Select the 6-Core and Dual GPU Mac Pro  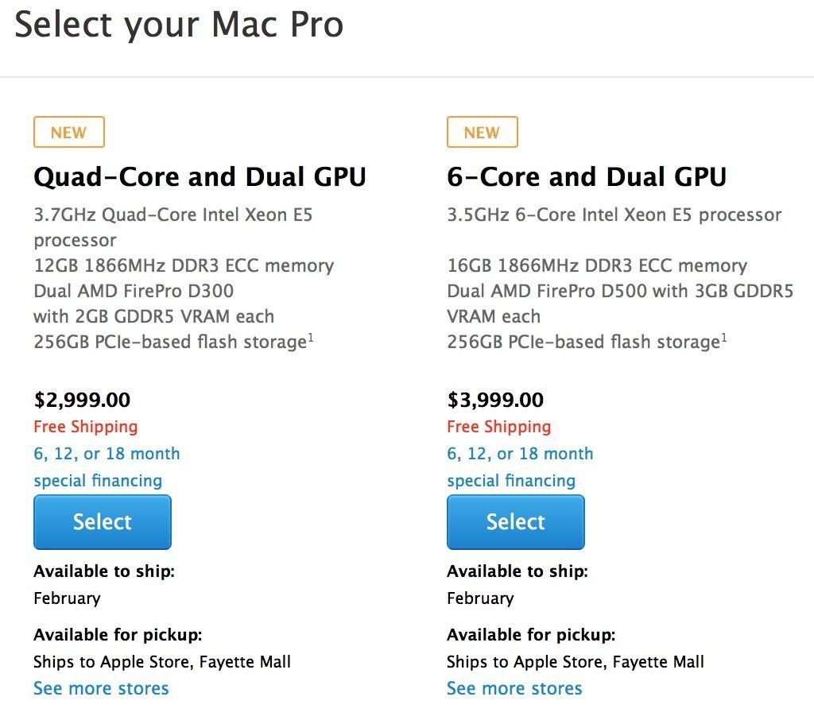[x=515, y=522]
